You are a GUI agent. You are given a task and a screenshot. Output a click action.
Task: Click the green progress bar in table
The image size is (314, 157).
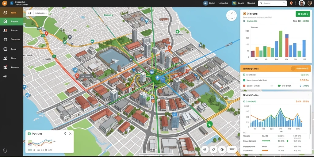point(266,141)
